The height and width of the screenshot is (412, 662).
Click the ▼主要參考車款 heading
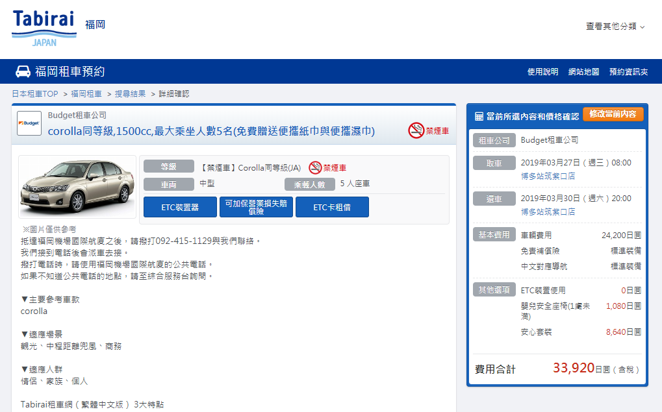(x=50, y=299)
